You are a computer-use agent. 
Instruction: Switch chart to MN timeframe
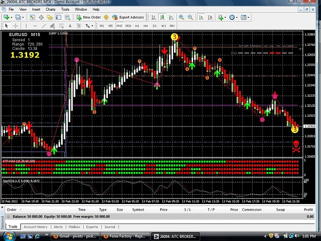172,26
